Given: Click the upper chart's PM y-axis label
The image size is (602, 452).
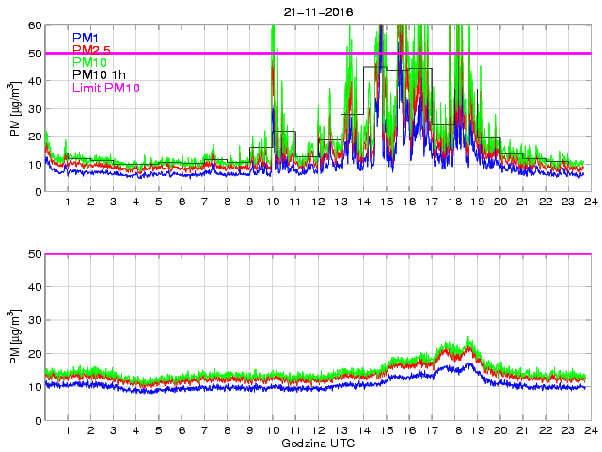Looking at the screenshot, I should [15, 108].
